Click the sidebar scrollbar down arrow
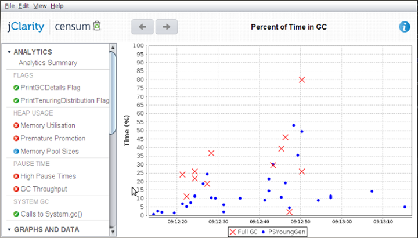Viewport: 418px width, 238px height. 113,232
